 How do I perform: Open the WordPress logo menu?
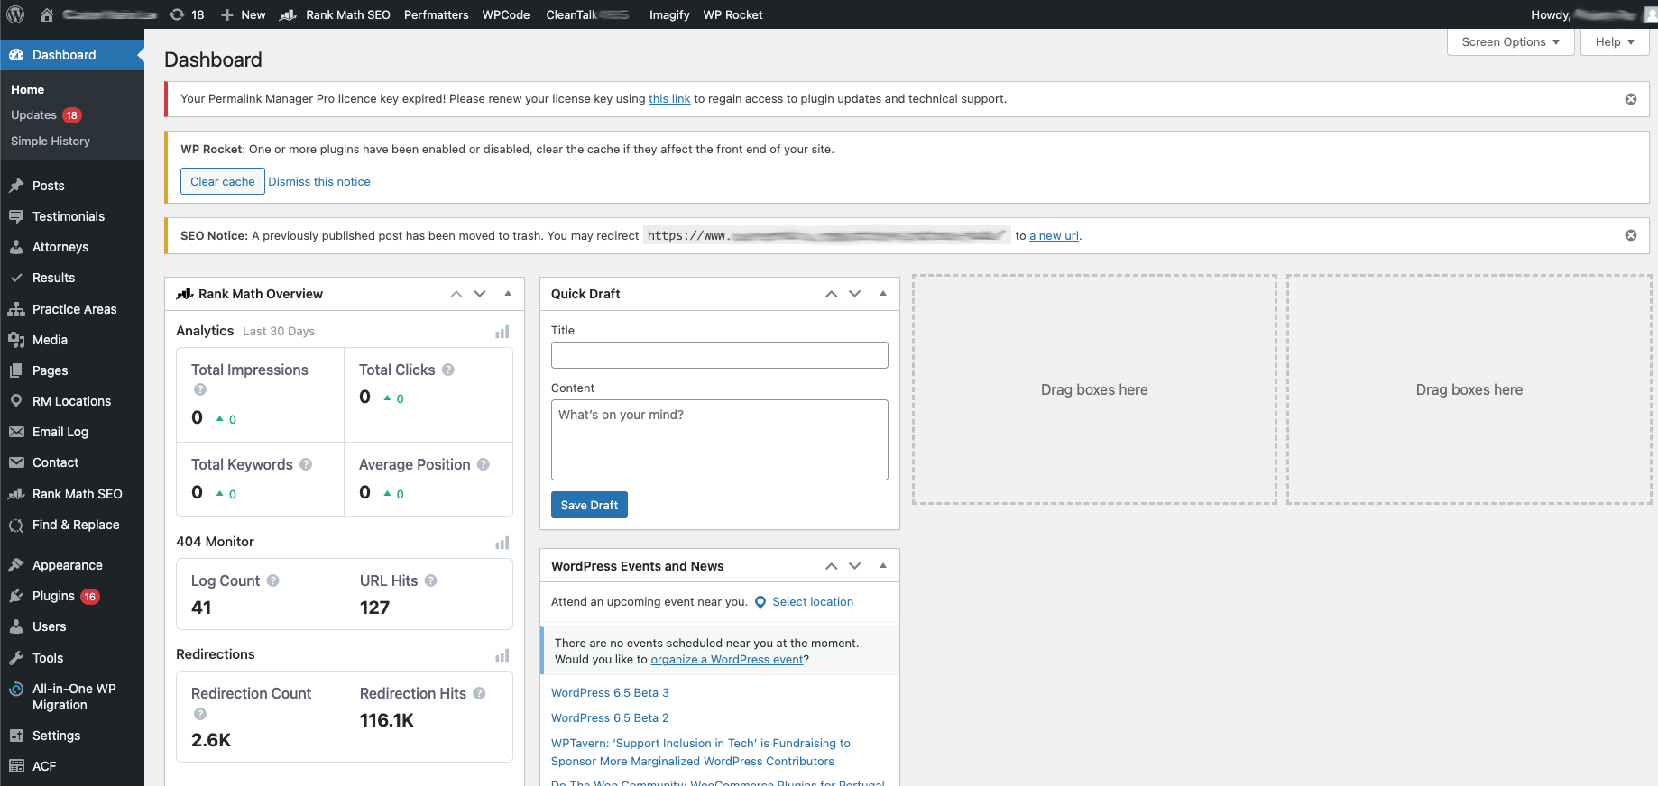pyautogui.click(x=15, y=14)
